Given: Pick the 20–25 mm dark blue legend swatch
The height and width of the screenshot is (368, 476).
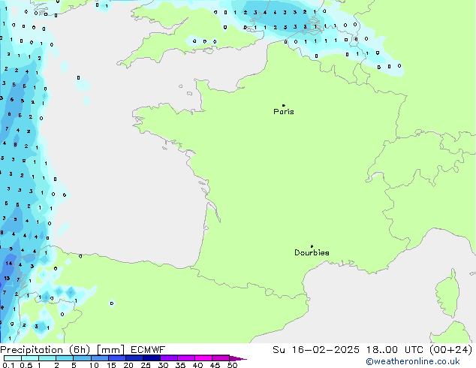Looking at the screenshot, I should tap(134, 358).
